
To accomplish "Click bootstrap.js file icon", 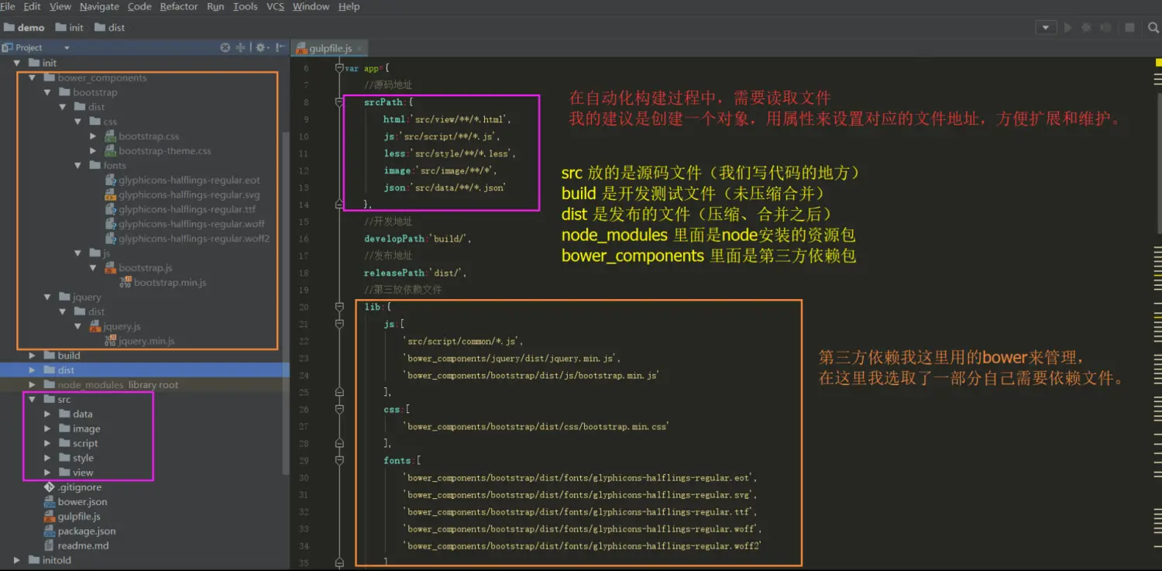I will tap(111, 268).
